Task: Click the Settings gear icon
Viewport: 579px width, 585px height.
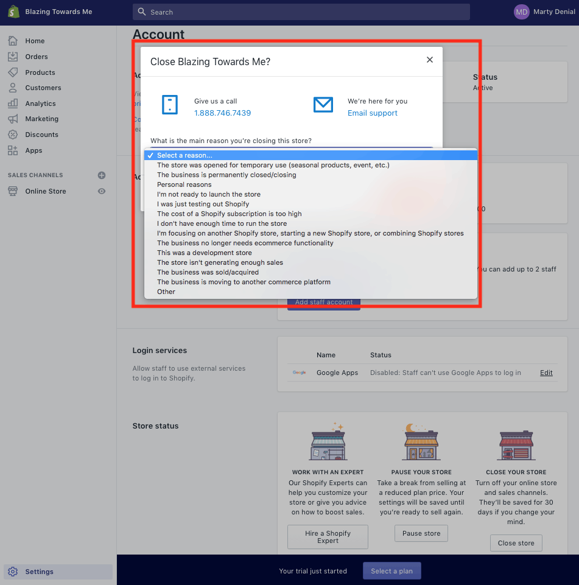Action: click(13, 572)
